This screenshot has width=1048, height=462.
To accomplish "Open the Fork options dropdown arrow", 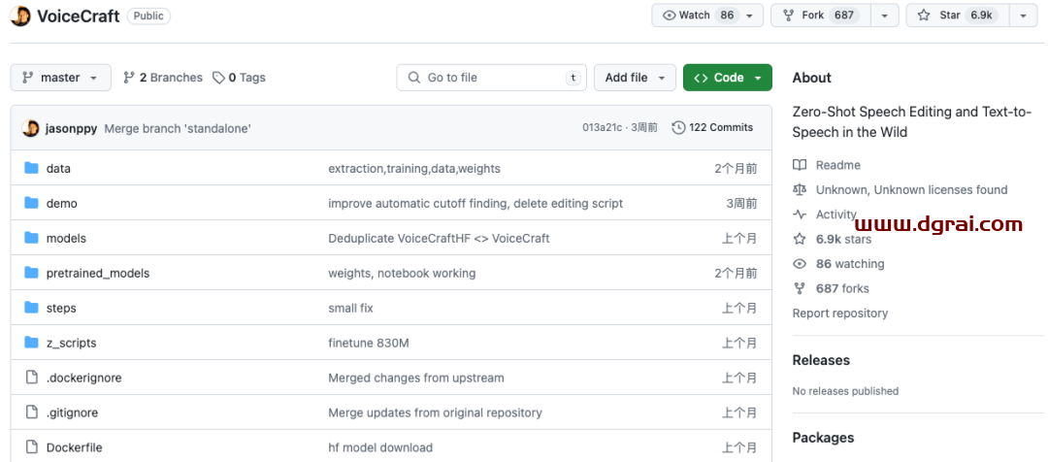I will [x=884, y=16].
